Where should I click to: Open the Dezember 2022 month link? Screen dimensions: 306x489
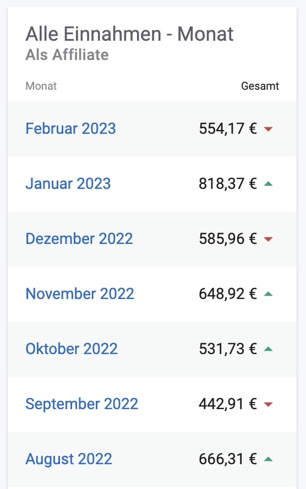tap(79, 238)
